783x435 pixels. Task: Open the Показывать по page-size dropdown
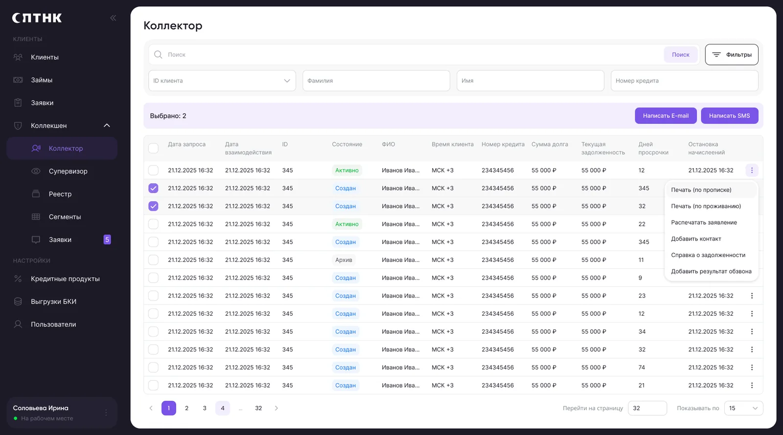(x=743, y=408)
